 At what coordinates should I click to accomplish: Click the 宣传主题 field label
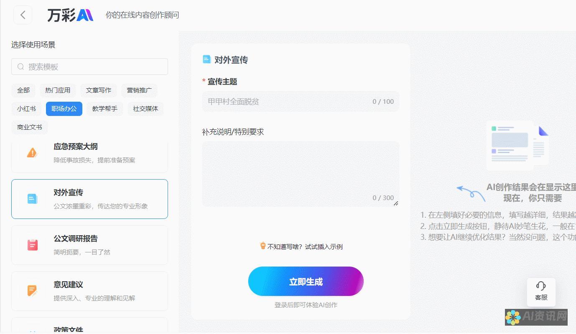[x=222, y=82]
